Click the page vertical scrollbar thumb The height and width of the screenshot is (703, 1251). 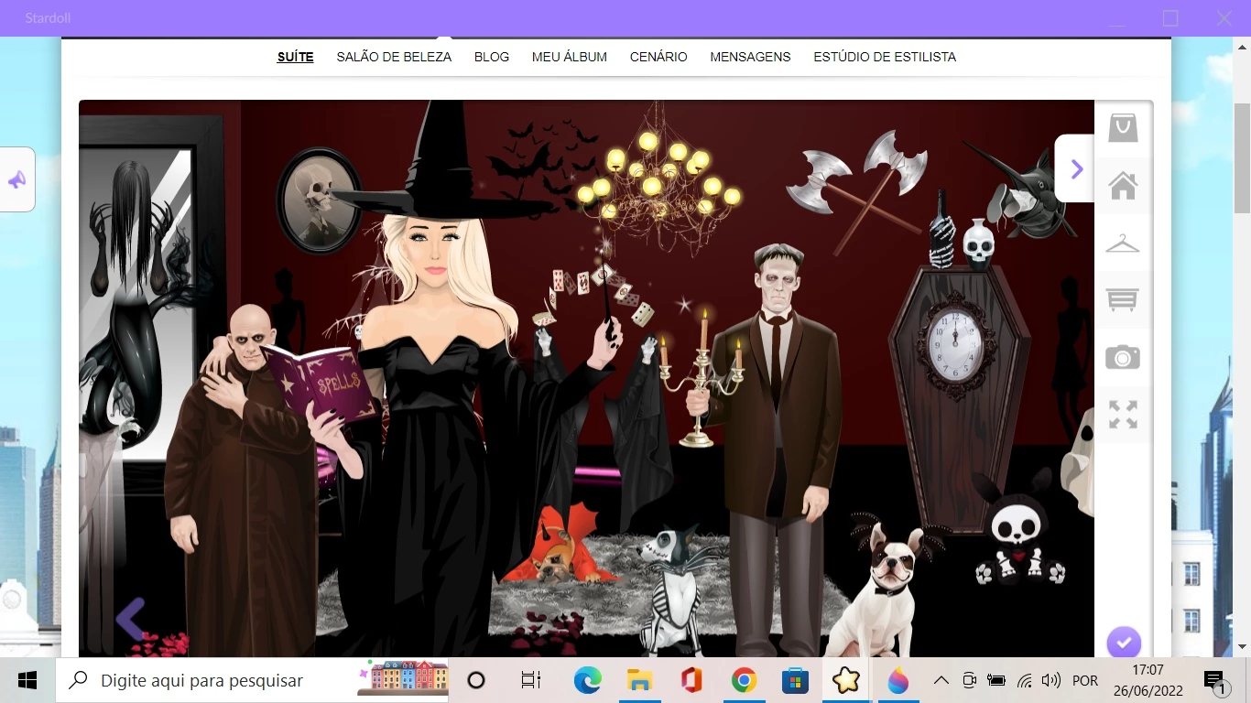tap(1243, 157)
